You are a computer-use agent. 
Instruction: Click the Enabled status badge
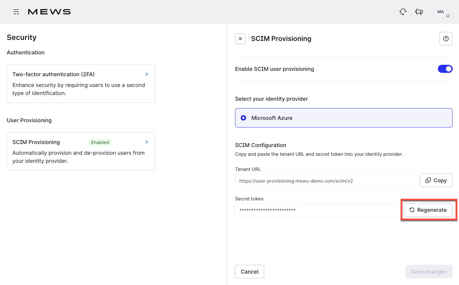(x=100, y=142)
